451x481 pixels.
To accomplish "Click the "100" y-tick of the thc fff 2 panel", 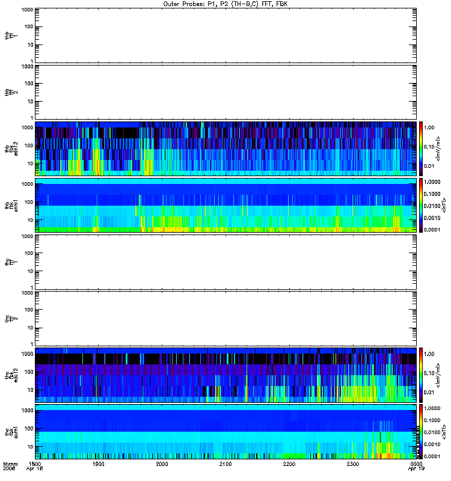I will point(29,310).
